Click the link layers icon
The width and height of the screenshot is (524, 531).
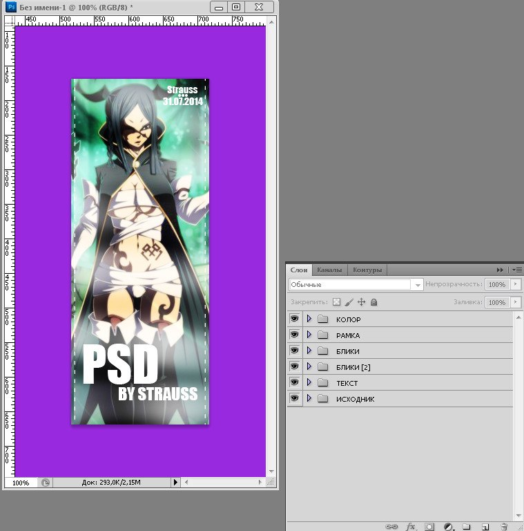(391, 526)
